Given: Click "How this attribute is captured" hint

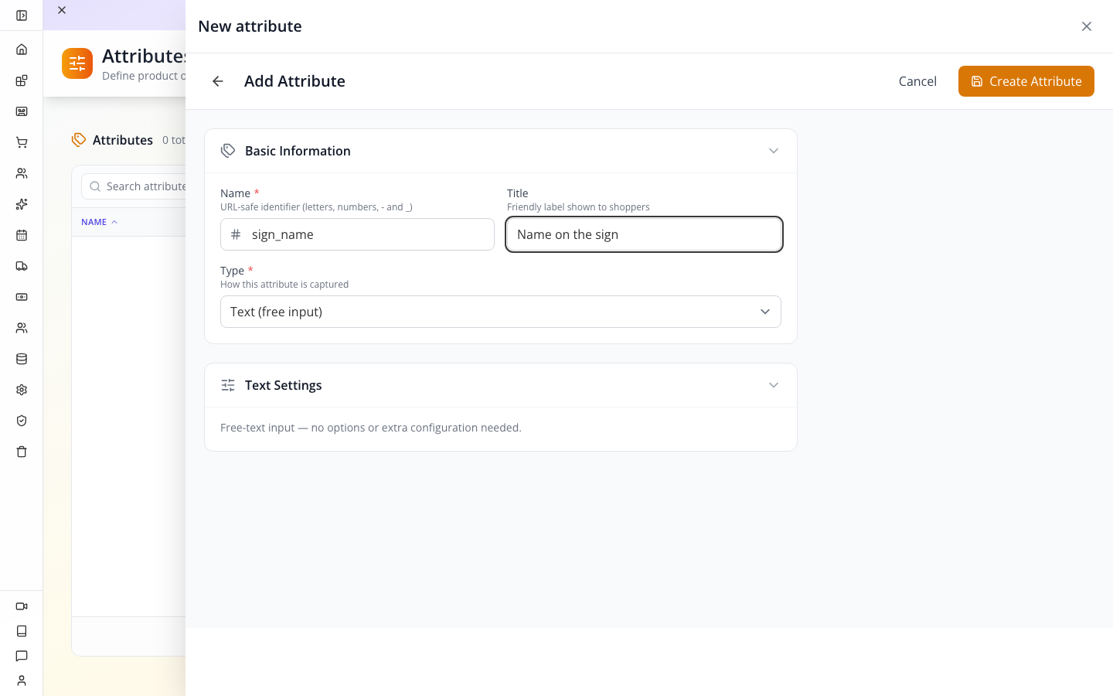Looking at the screenshot, I should click(284, 285).
